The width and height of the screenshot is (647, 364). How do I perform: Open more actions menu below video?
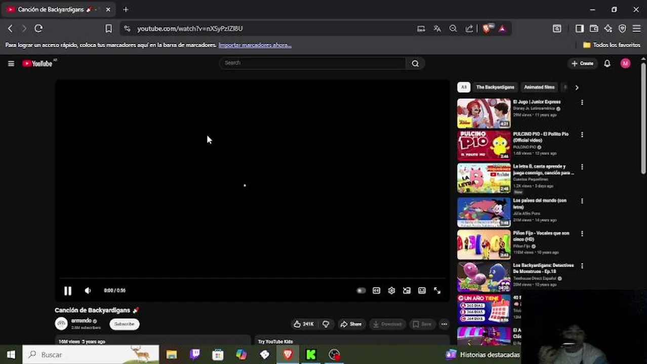(444, 324)
